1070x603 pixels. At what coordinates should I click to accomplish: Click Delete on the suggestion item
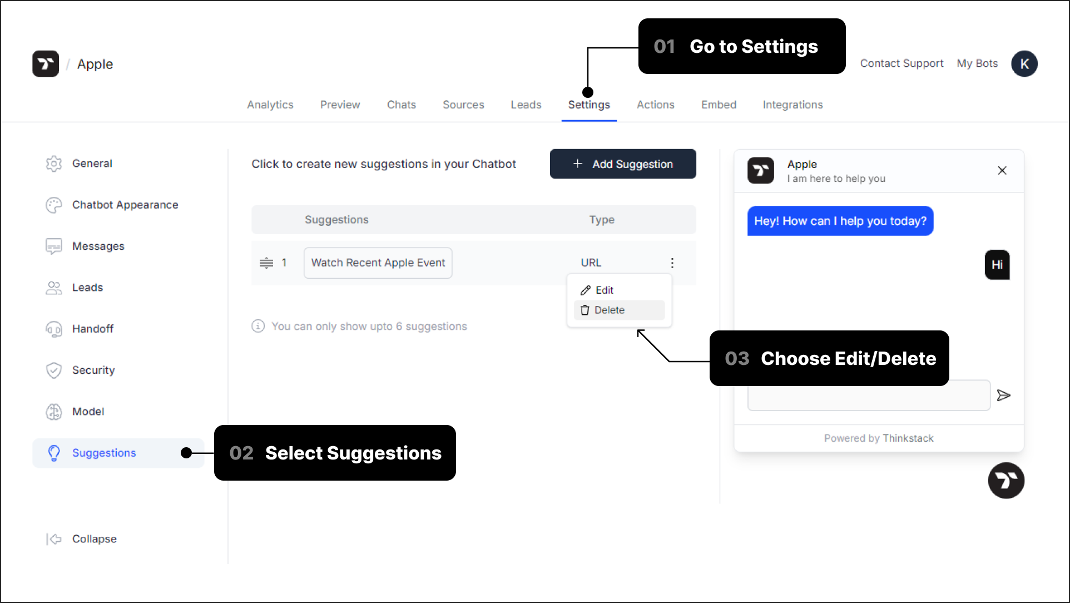[610, 310]
